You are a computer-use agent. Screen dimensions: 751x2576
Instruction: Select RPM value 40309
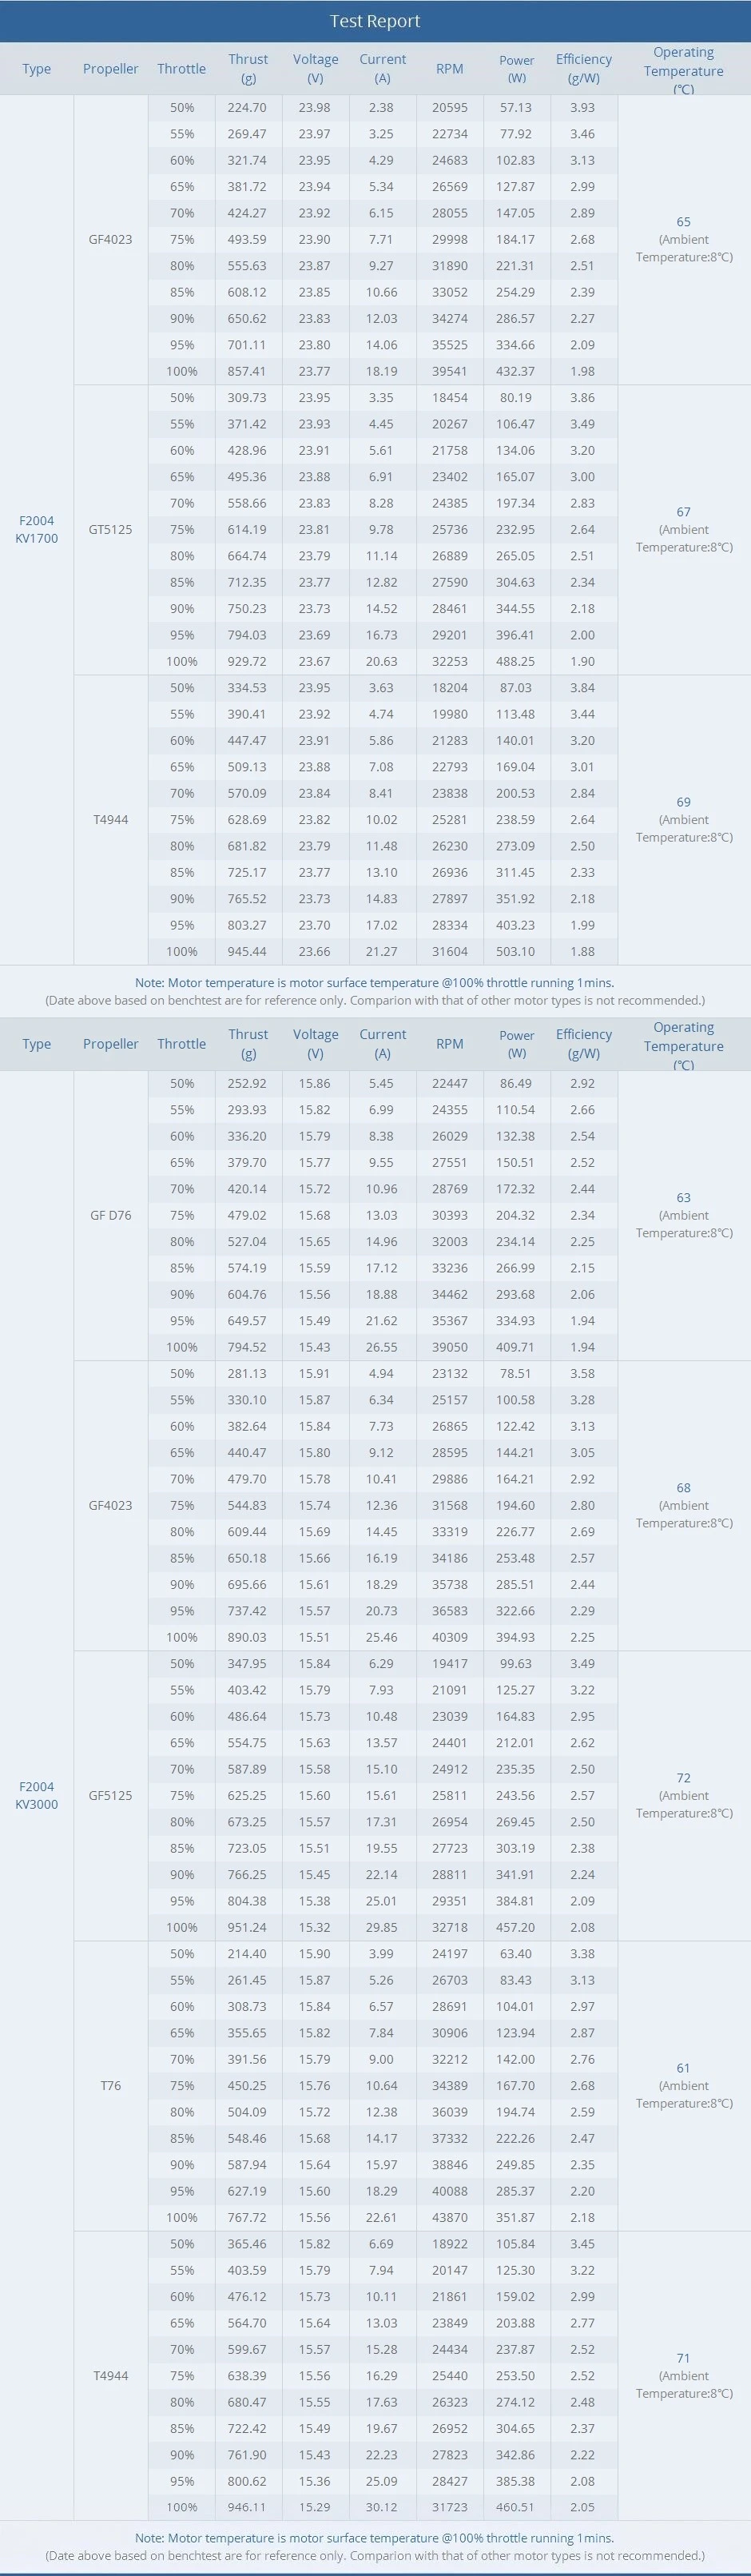click(449, 1637)
